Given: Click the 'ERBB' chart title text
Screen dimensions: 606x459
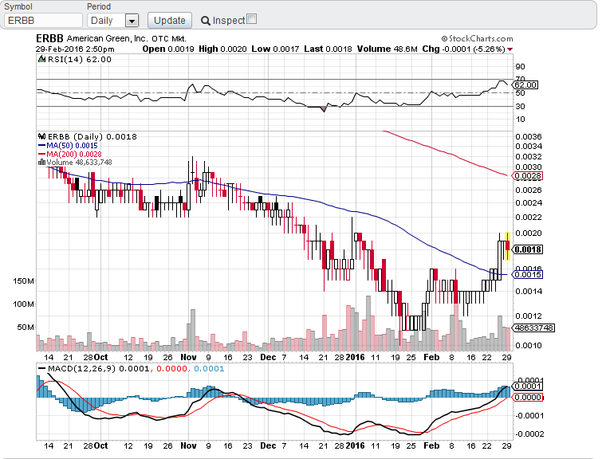Looking at the screenshot, I should click(x=49, y=38).
